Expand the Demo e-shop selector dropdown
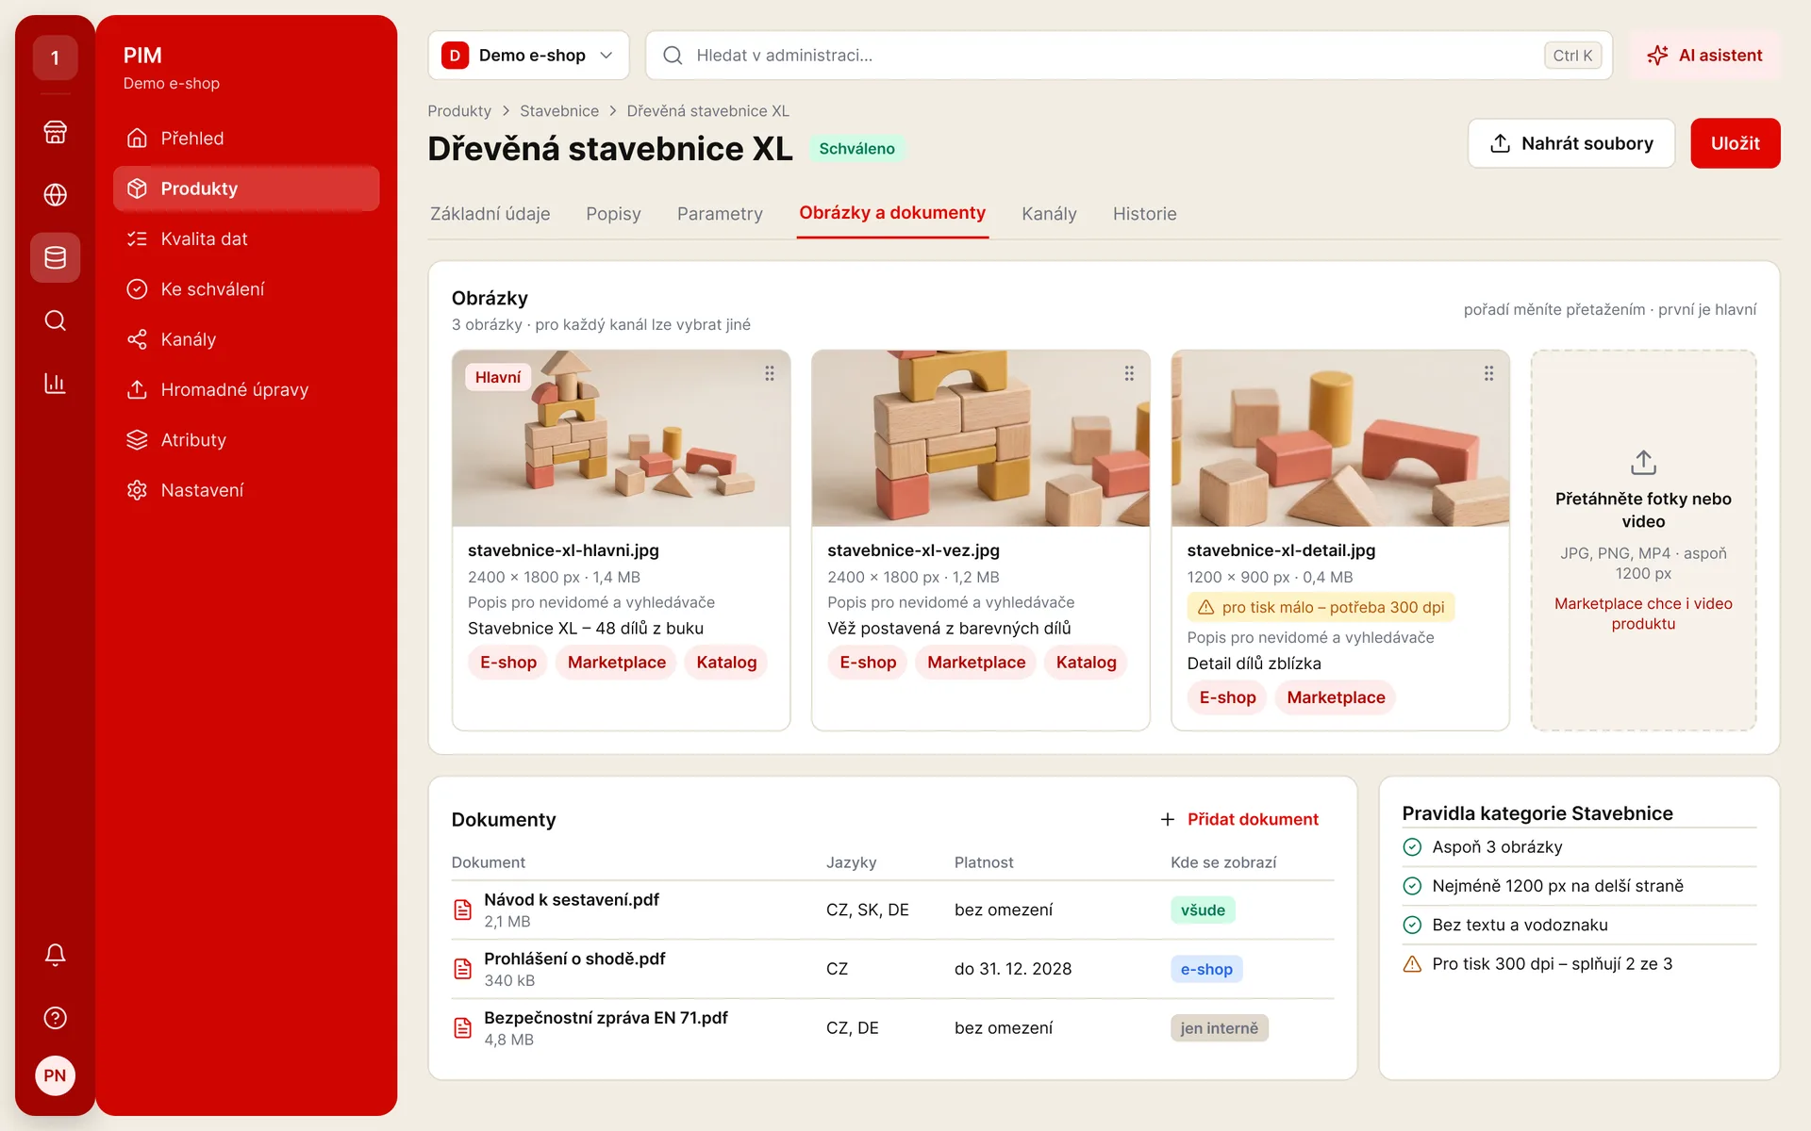The image size is (1811, 1131). [528, 56]
